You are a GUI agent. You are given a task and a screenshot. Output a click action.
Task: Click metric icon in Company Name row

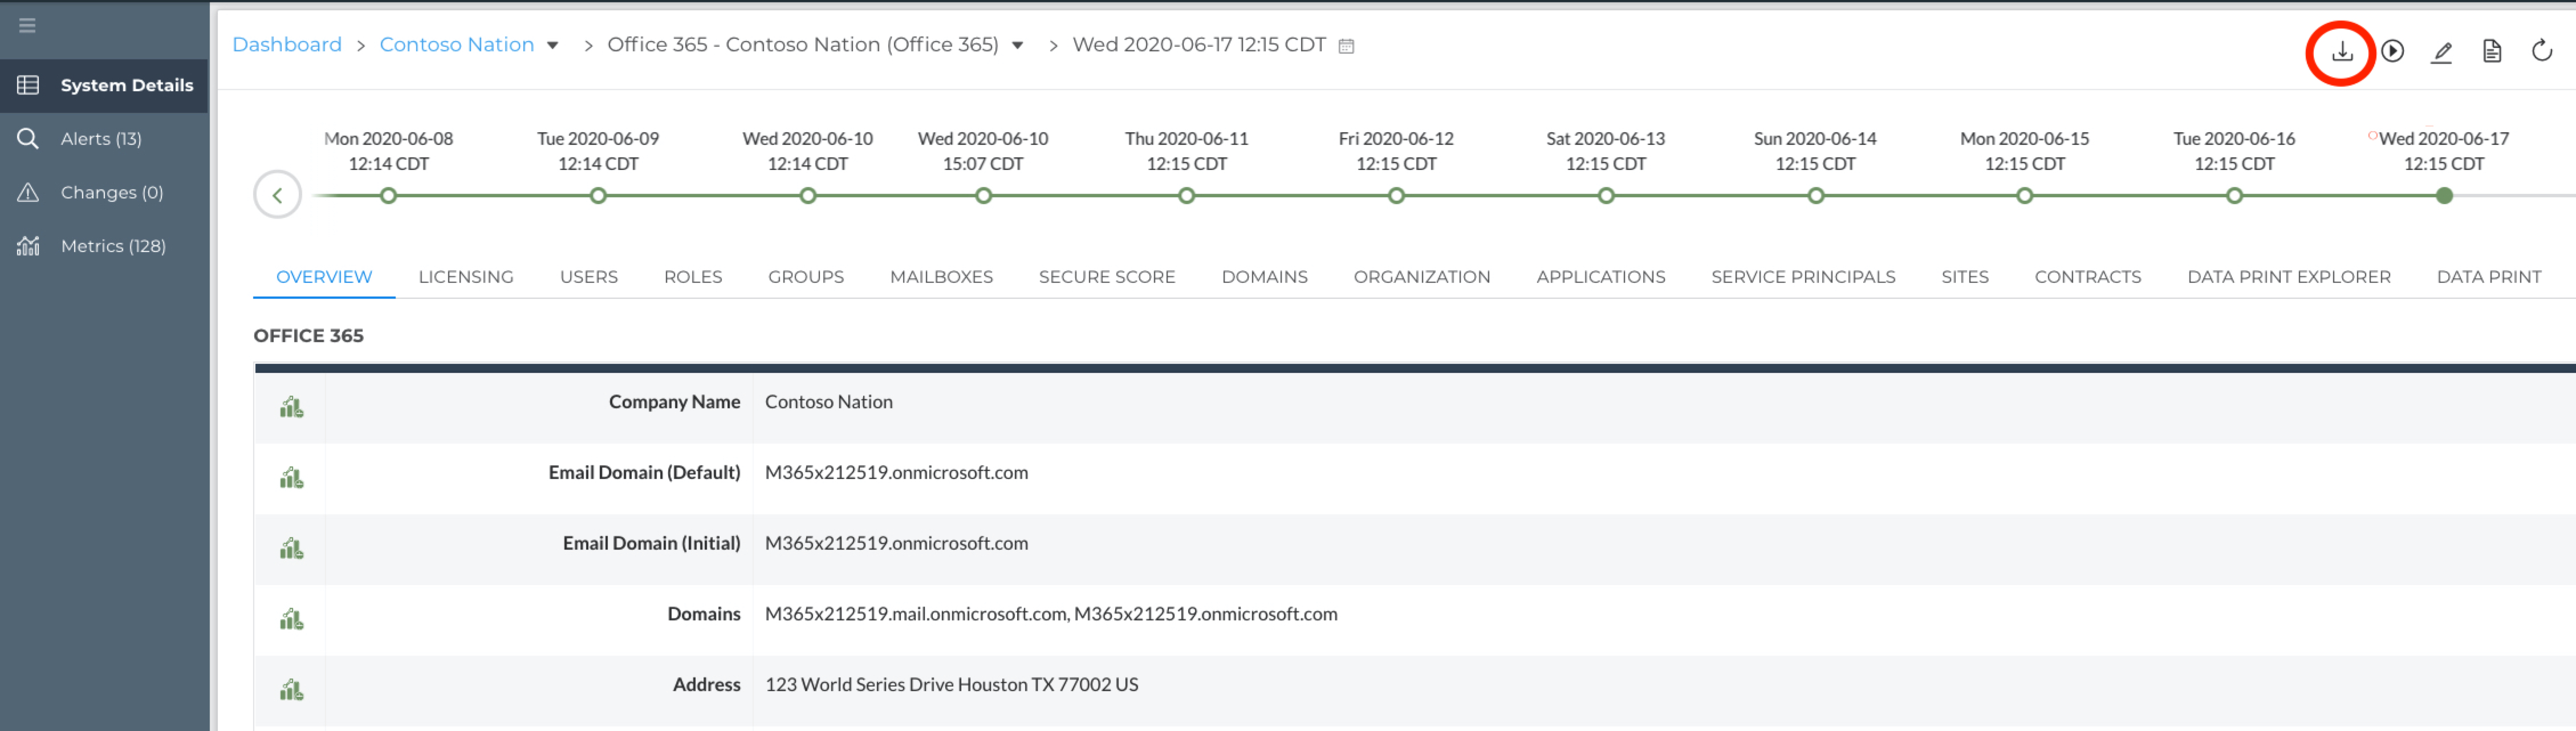point(291,407)
